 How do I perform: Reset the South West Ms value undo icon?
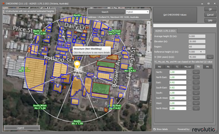coord(190,98)
